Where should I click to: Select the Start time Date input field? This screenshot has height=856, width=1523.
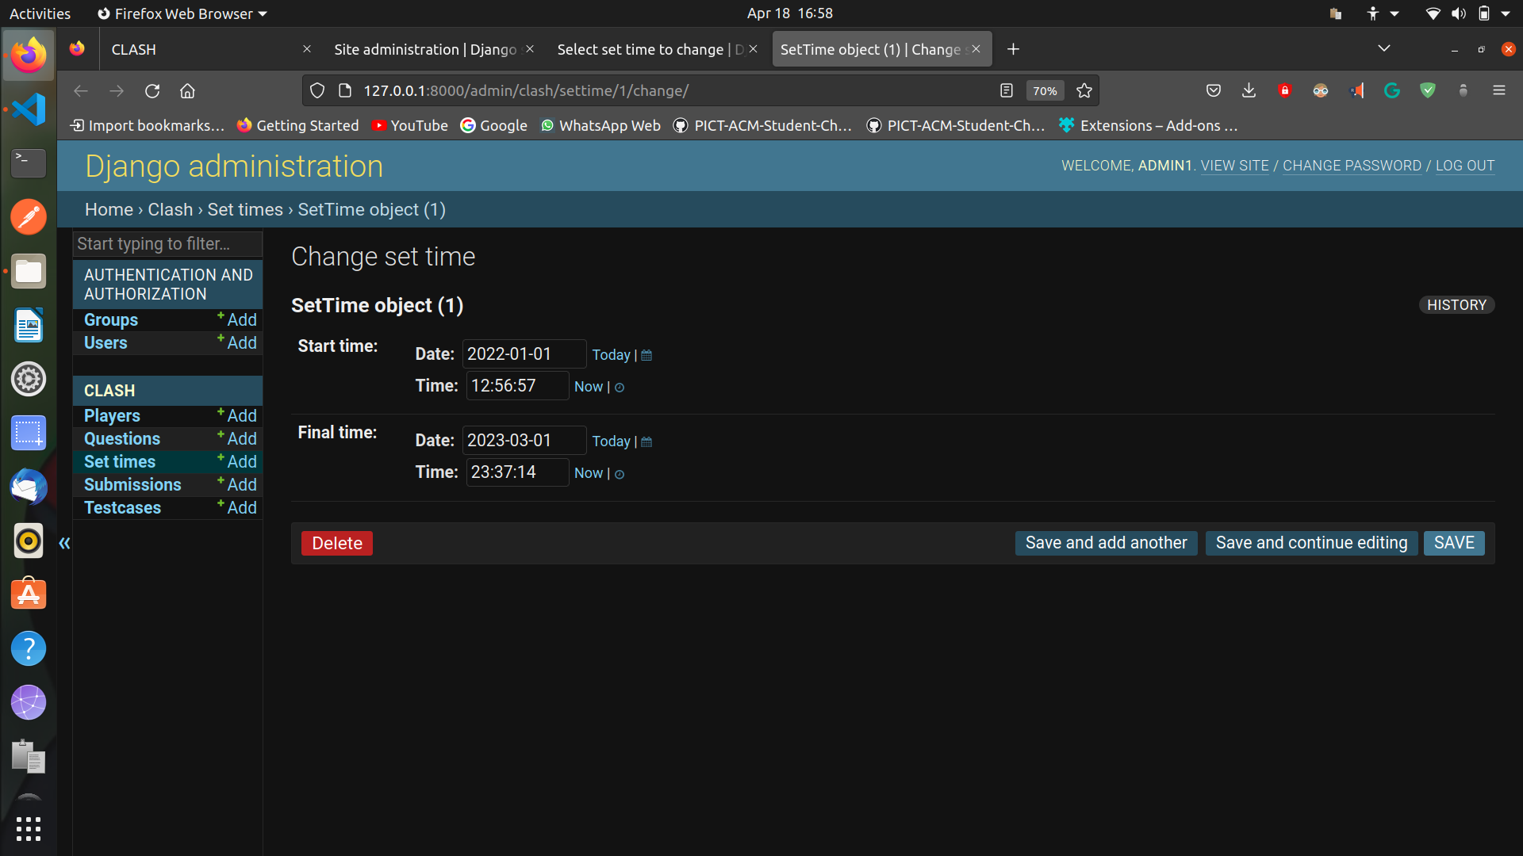pos(523,353)
